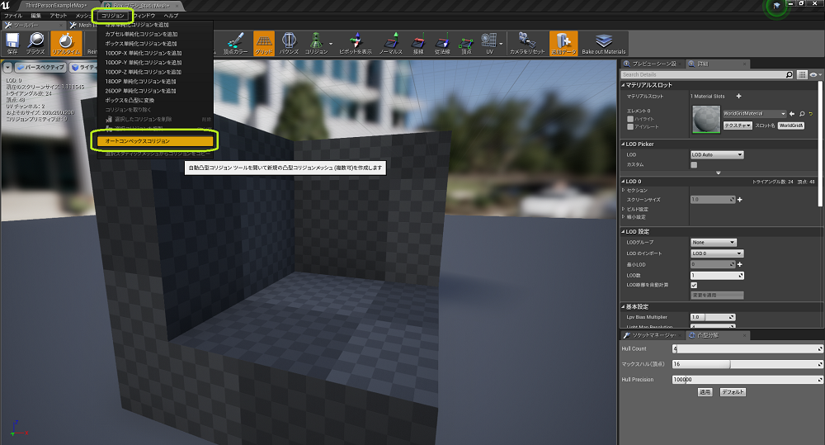Open the ファイル menu
This screenshot has height=445, width=825.
(x=13, y=16)
